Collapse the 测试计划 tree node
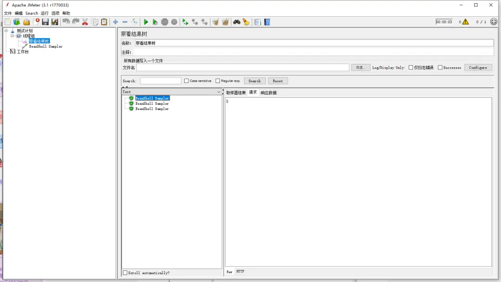Image resolution: width=501 pixels, height=282 pixels. pyautogui.click(x=6, y=31)
